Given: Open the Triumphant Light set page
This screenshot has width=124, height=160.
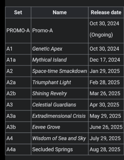Looking at the screenshot, I should coord(52,82).
